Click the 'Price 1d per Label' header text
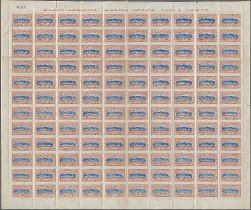This screenshot has height=210, width=251. coord(144,10)
